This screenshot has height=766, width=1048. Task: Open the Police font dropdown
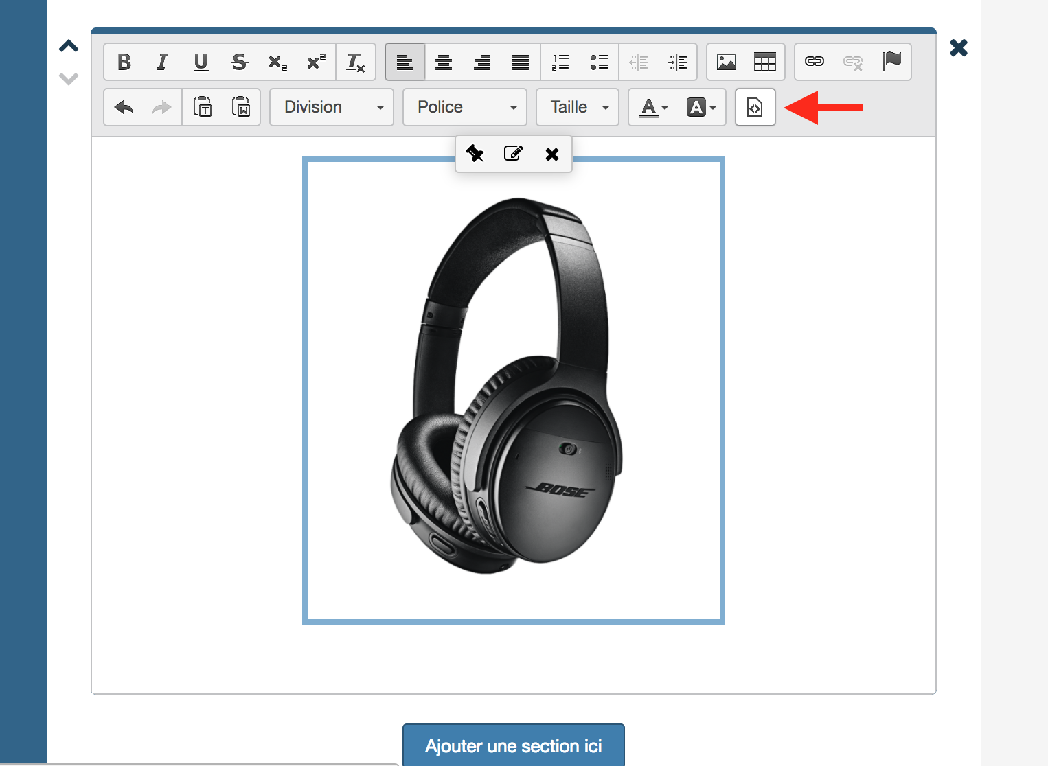point(465,107)
